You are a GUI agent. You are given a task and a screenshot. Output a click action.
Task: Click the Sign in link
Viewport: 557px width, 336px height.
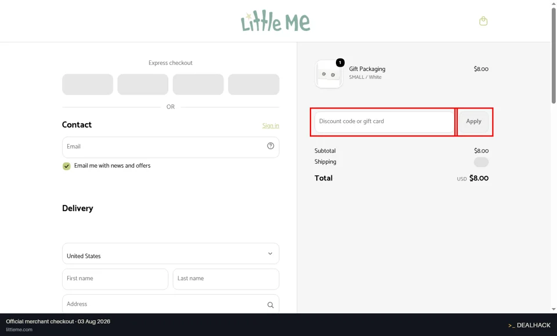tap(271, 126)
